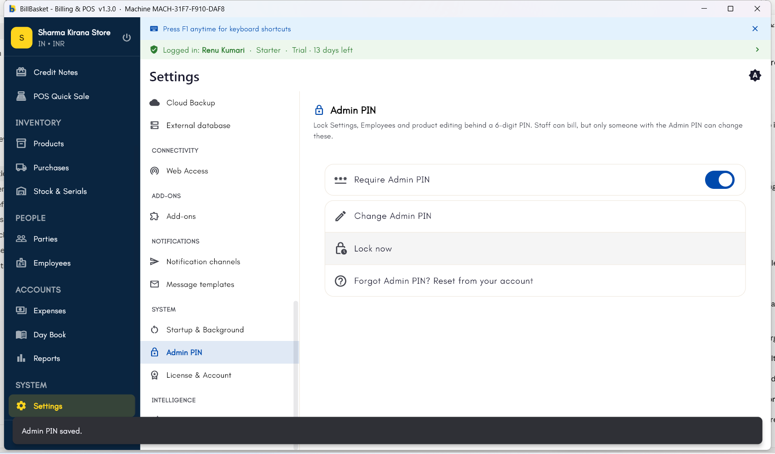The image size is (775, 454).
Task: Click the Products box icon
Action: (x=21, y=143)
